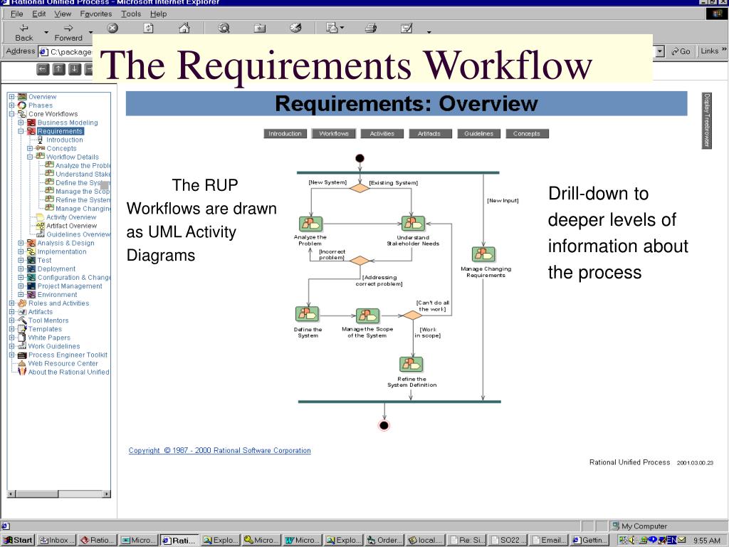Click the Manage the Scope of the System icon

368,316
